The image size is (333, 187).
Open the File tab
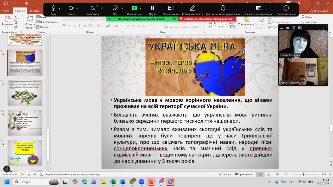pyautogui.click(x=7, y=11)
